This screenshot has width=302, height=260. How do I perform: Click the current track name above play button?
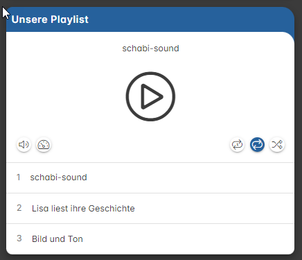150,49
